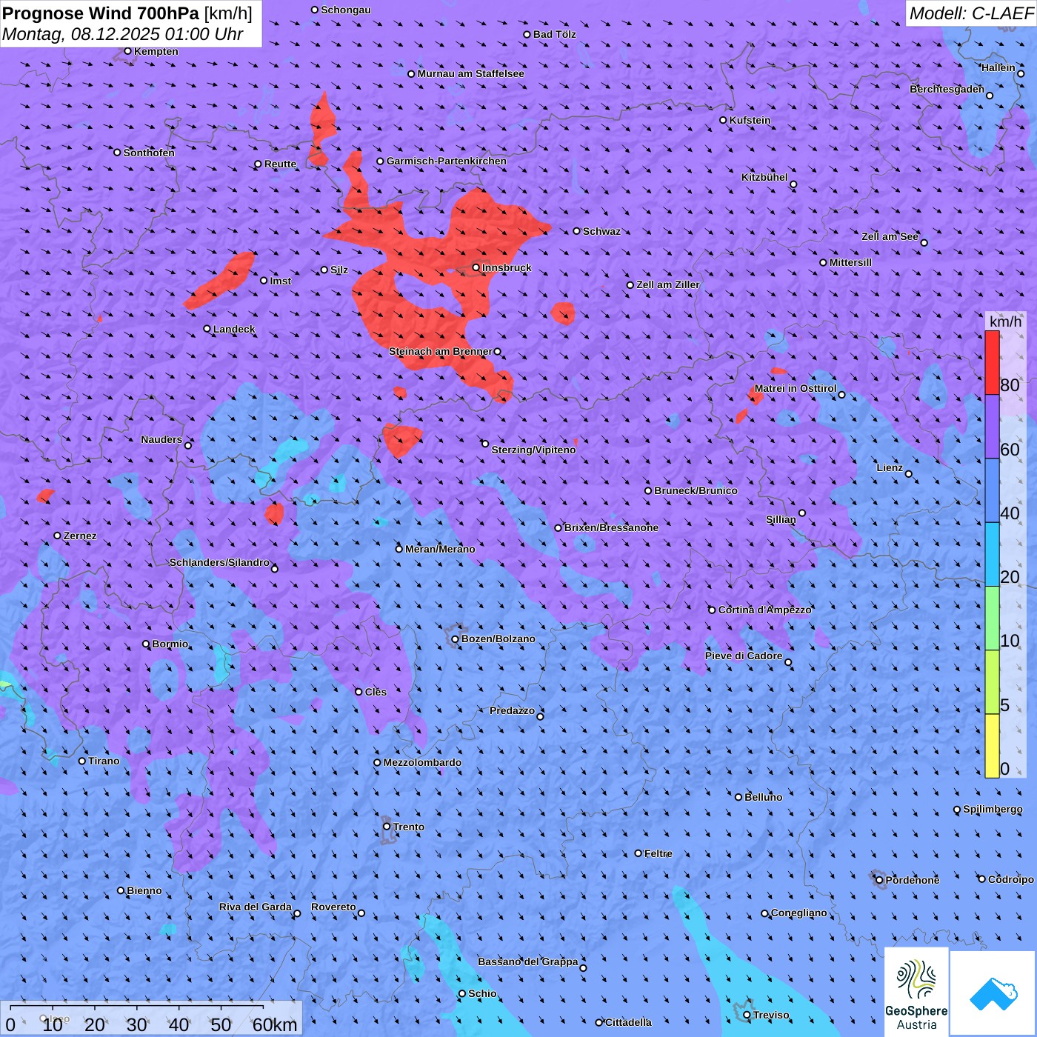1037x1037 pixels.
Task: Click the Landeck city label
Action: coord(234,329)
